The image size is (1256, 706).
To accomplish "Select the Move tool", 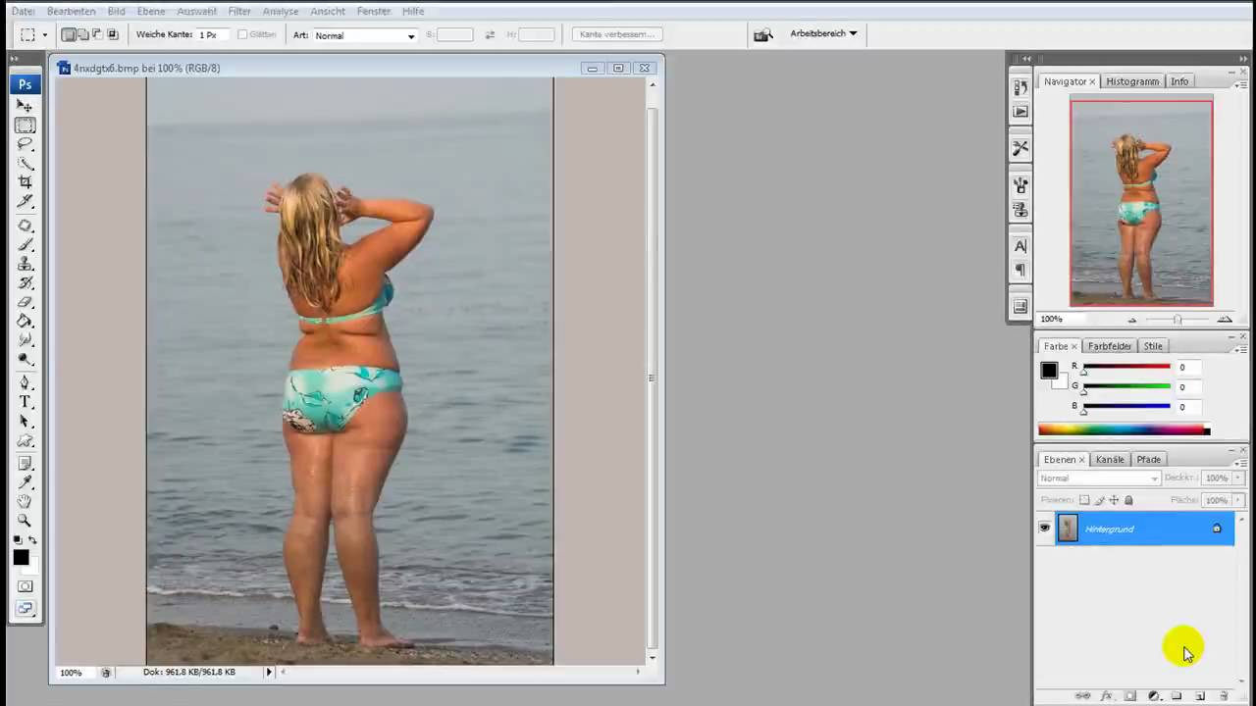I will 26,106.
